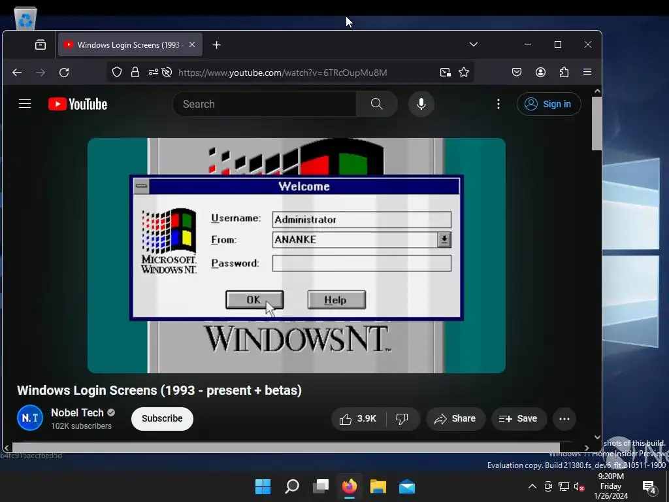The height and width of the screenshot is (502, 669).
Task: Click the Meet Now tray icon
Action: [548, 486]
